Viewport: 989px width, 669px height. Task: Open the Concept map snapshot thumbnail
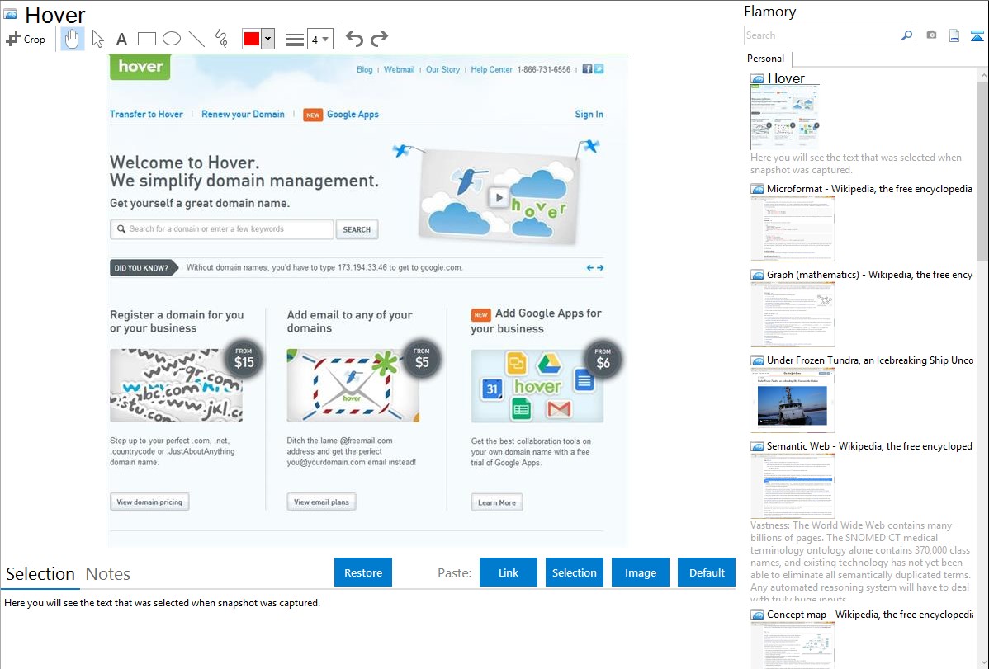click(x=793, y=645)
